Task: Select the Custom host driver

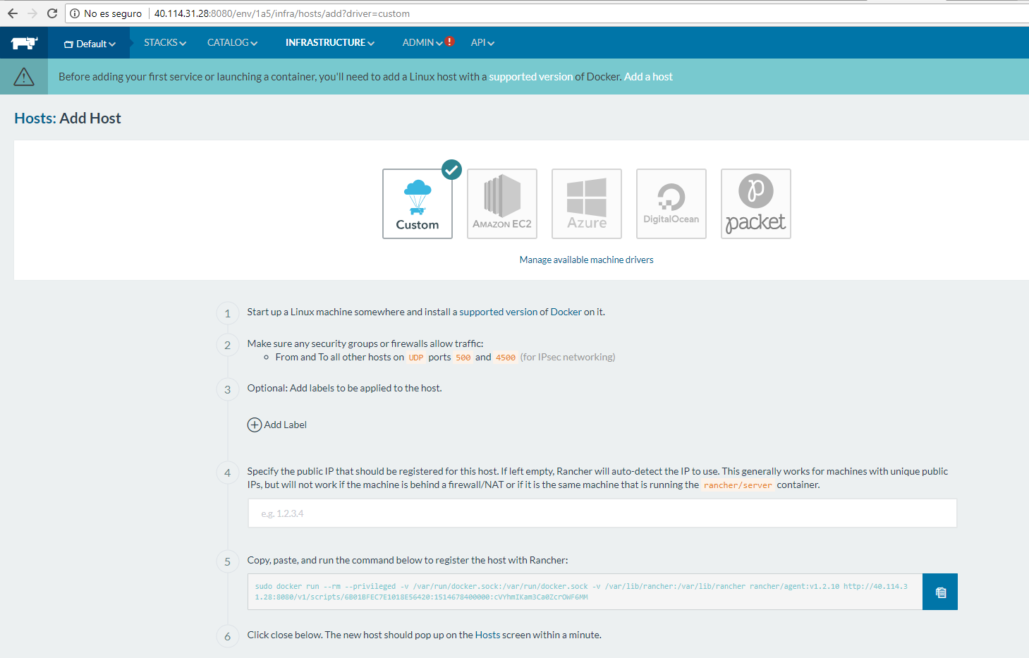Action: click(x=418, y=204)
